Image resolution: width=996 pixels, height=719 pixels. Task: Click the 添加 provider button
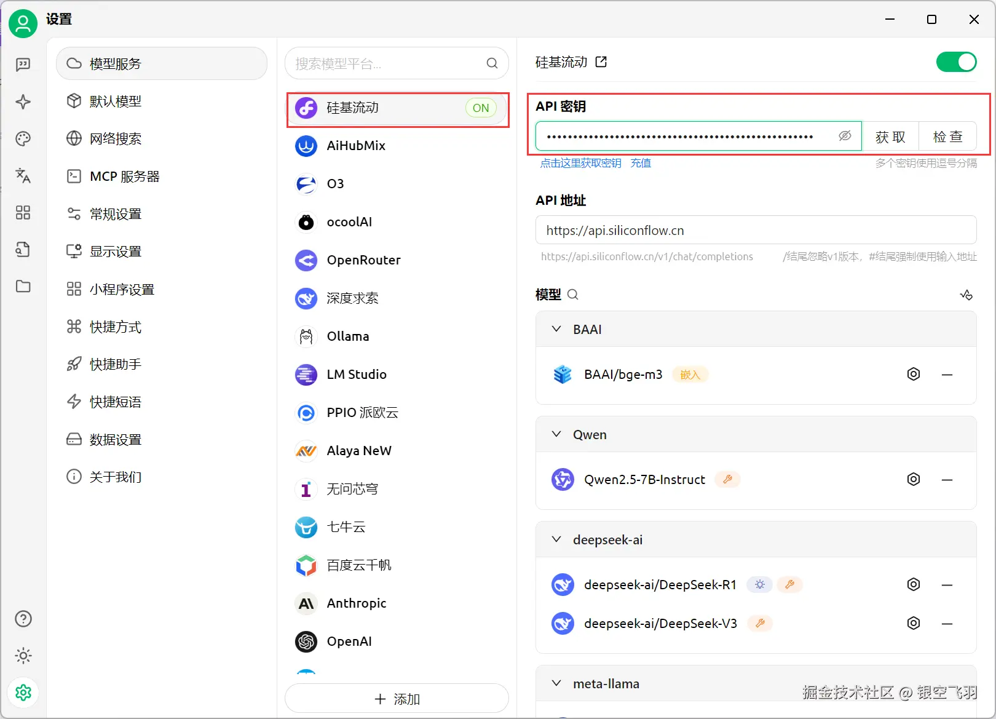pyautogui.click(x=397, y=699)
